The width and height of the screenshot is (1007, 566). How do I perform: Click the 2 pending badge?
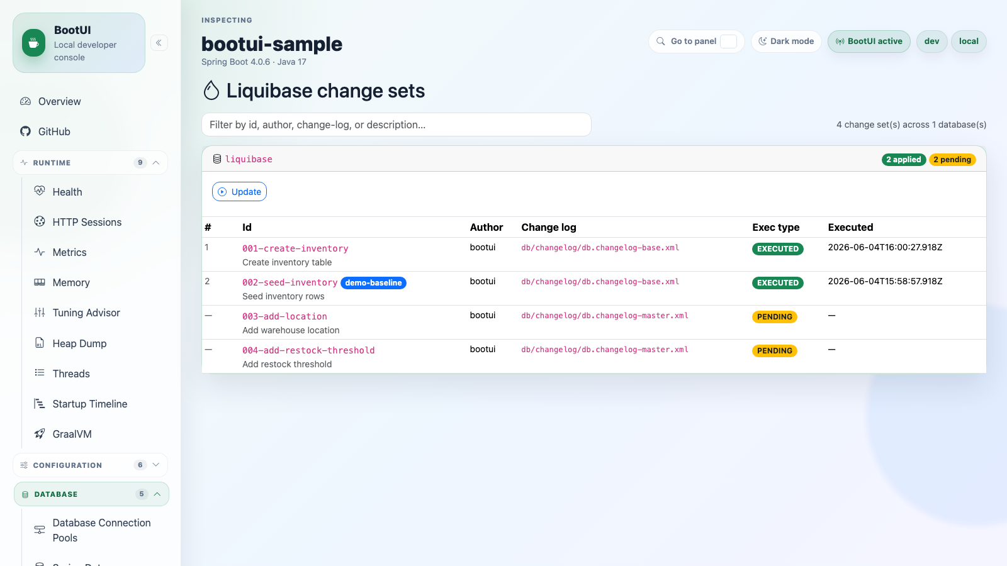pyautogui.click(x=952, y=160)
